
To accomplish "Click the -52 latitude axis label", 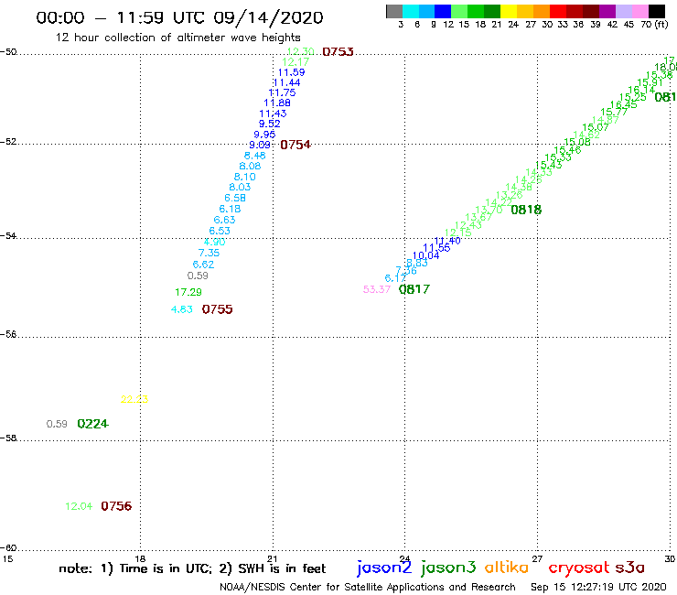I will (8, 142).
